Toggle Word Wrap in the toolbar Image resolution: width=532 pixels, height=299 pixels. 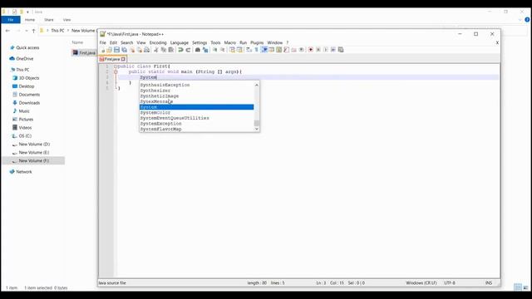pyautogui.click(x=249, y=50)
